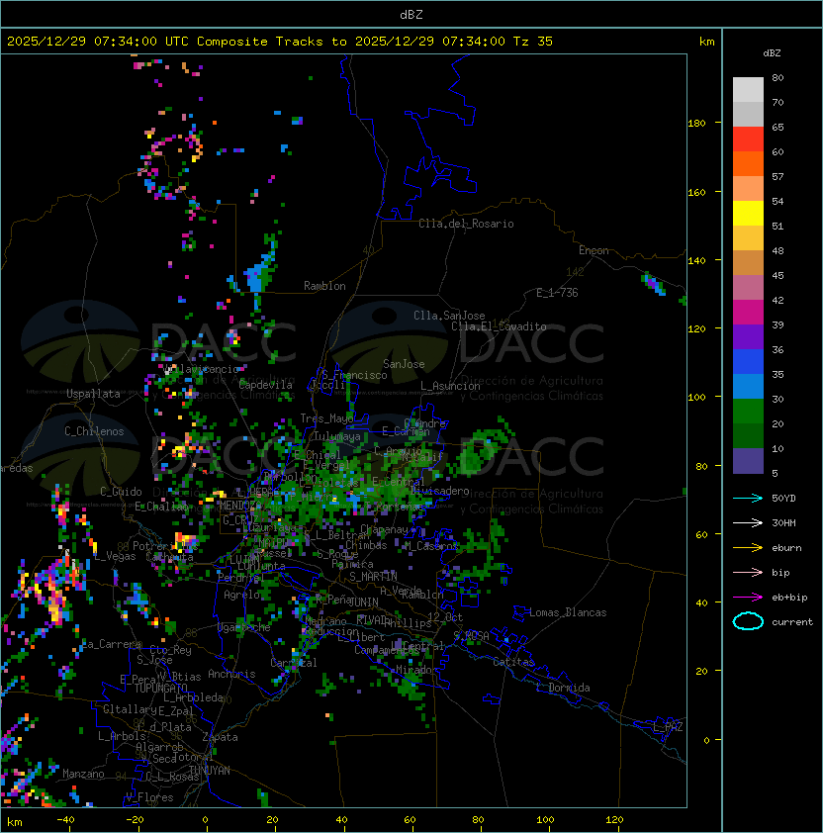Click the Lomas_Blancas label
The height and width of the screenshot is (833, 823).
(x=568, y=612)
